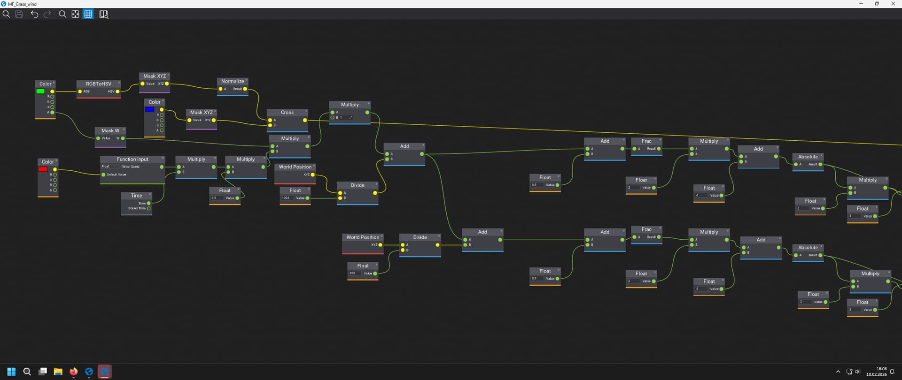Select the Cross node header
The width and height of the screenshot is (902, 380).
(287, 113)
